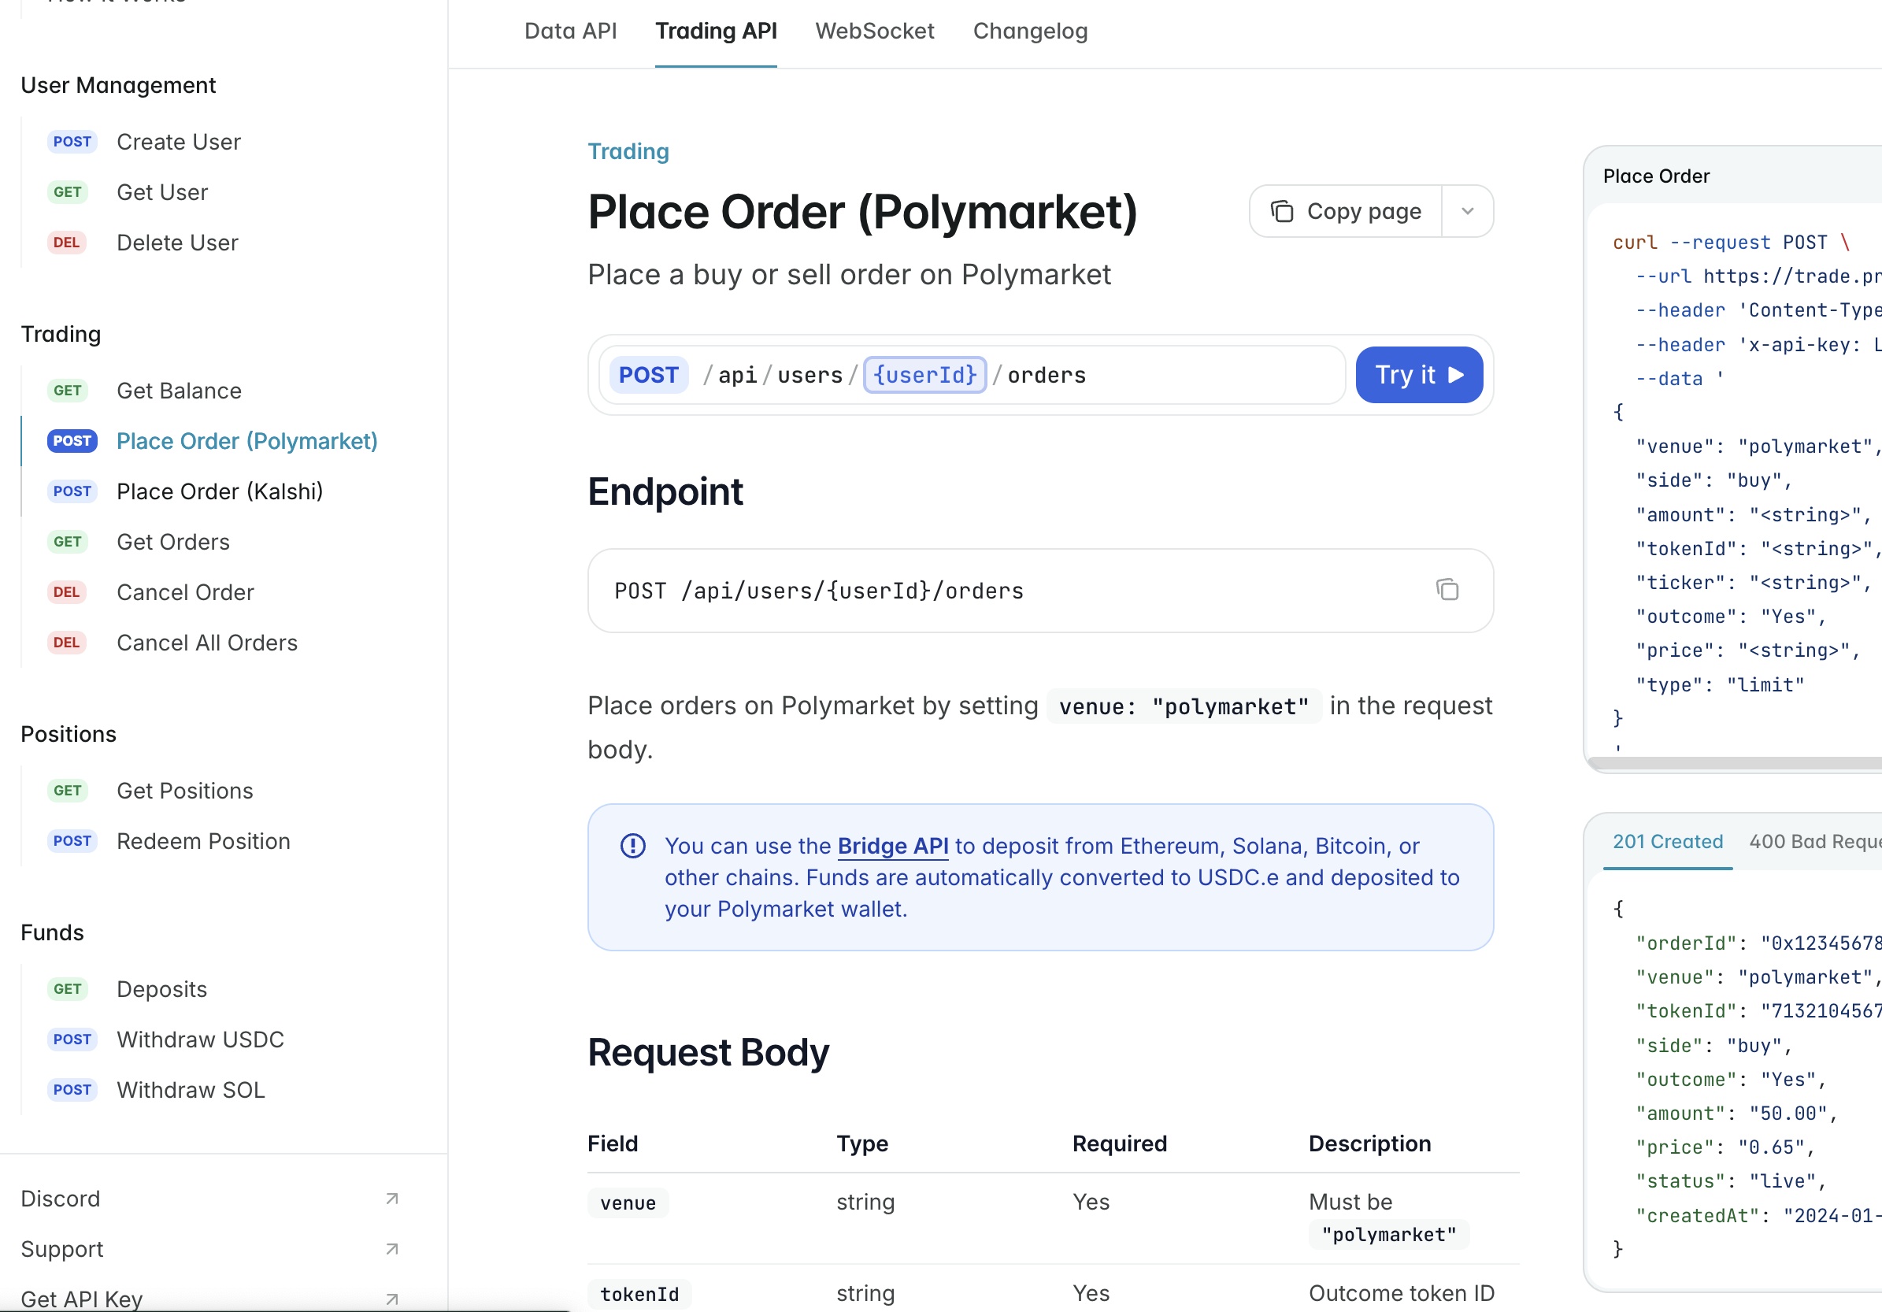The width and height of the screenshot is (1882, 1312).
Task: Open the Bridge API link
Action: [893, 846]
